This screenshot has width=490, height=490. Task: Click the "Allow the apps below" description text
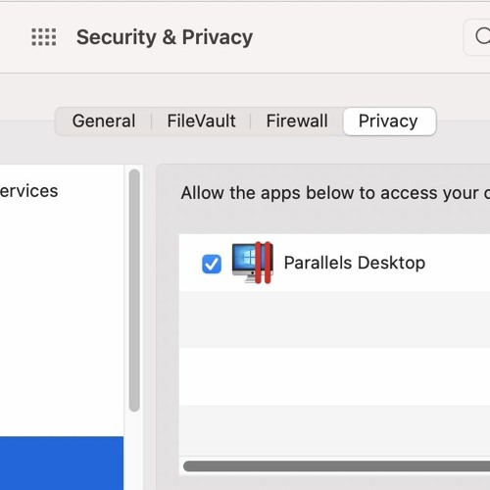335,192
